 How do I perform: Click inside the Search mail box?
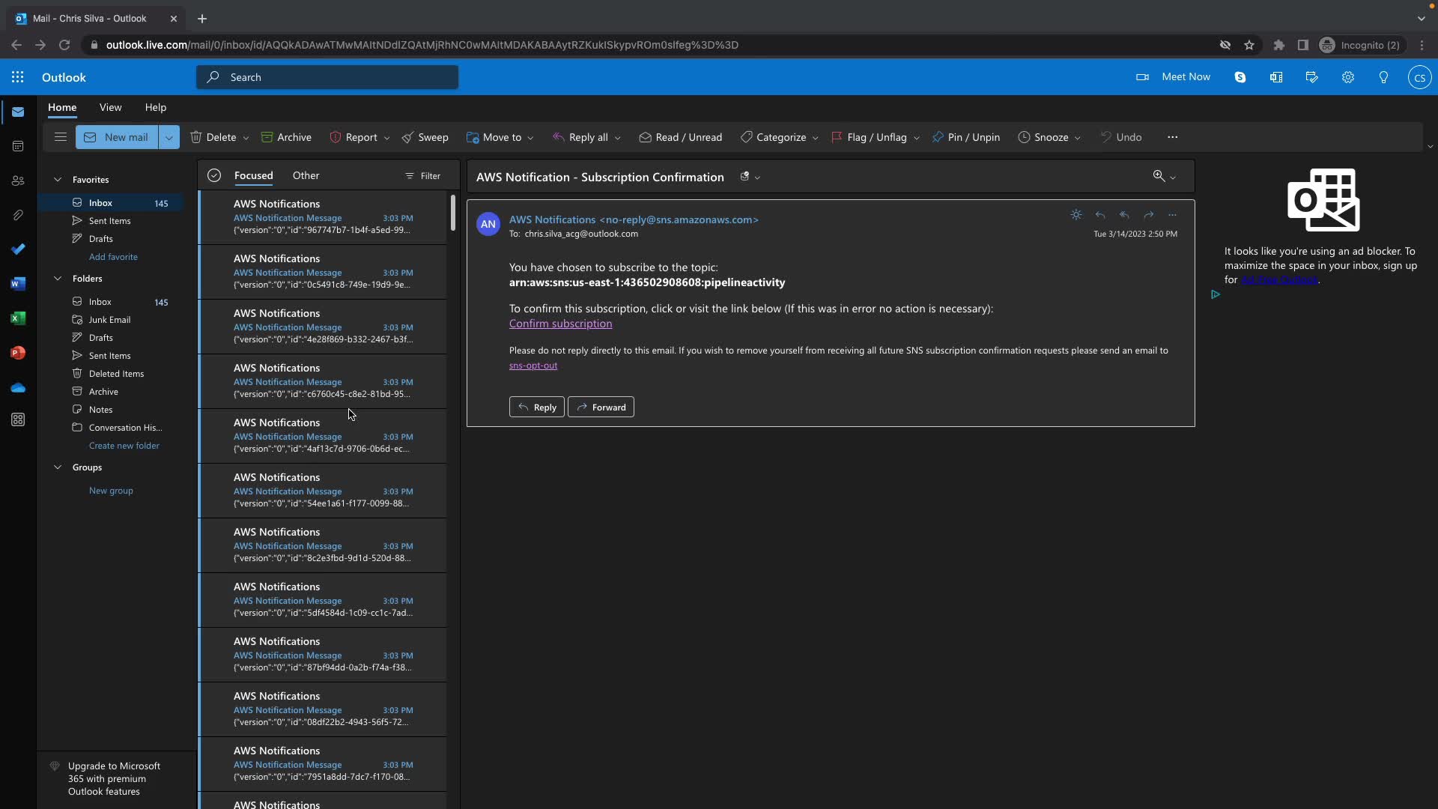(x=327, y=77)
